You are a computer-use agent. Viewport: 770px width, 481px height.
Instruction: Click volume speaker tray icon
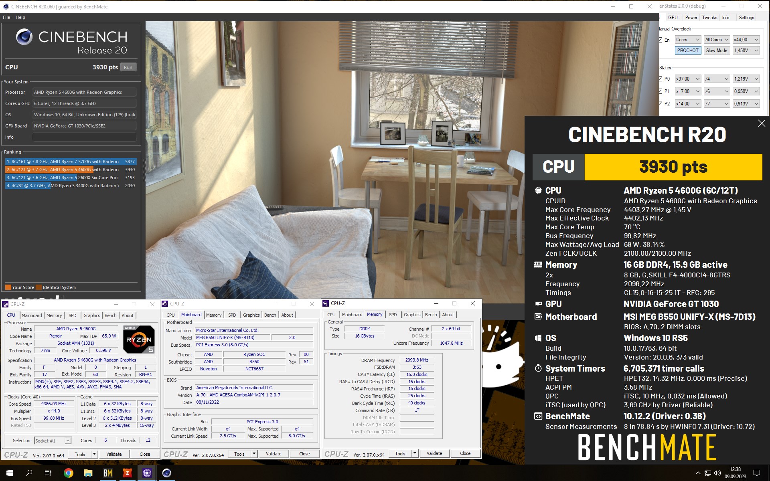[x=717, y=473]
